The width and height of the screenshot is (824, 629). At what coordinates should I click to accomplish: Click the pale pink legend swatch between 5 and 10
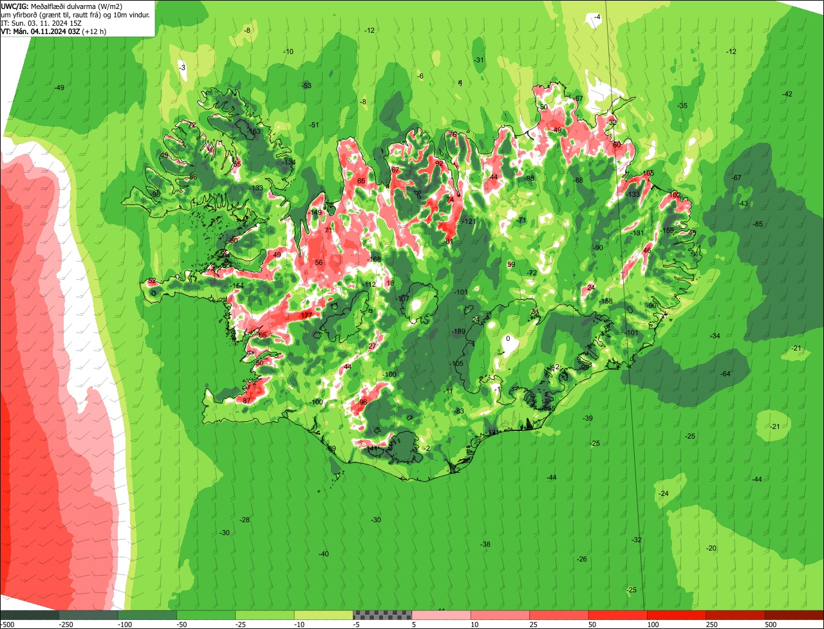(442, 615)
